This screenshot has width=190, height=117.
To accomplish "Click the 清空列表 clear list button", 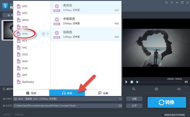I will pos(8,89).
